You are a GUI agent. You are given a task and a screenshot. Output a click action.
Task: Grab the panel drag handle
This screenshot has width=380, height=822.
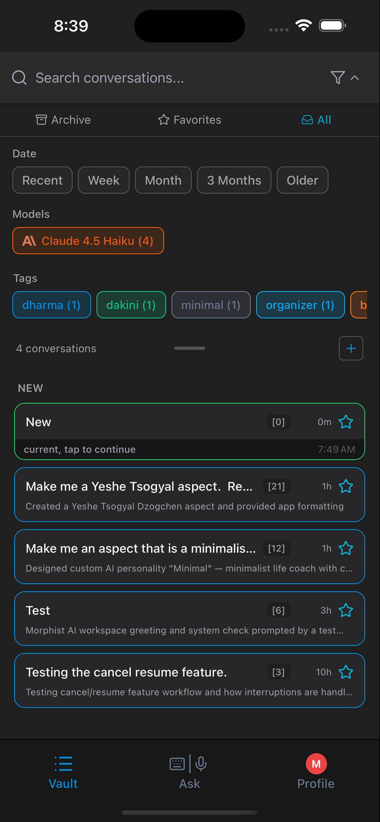point(190,348)
